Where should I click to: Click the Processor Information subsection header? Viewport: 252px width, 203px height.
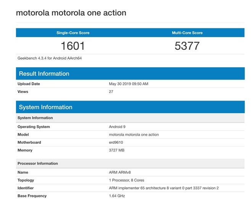coord(38,164)
